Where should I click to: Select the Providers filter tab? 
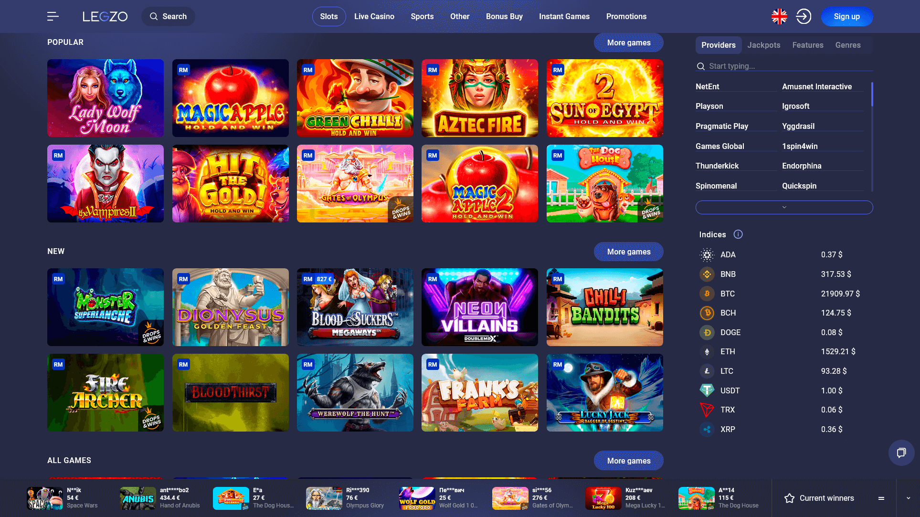coord(719,45)
